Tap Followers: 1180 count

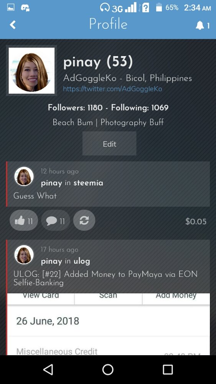coord(75,108)
